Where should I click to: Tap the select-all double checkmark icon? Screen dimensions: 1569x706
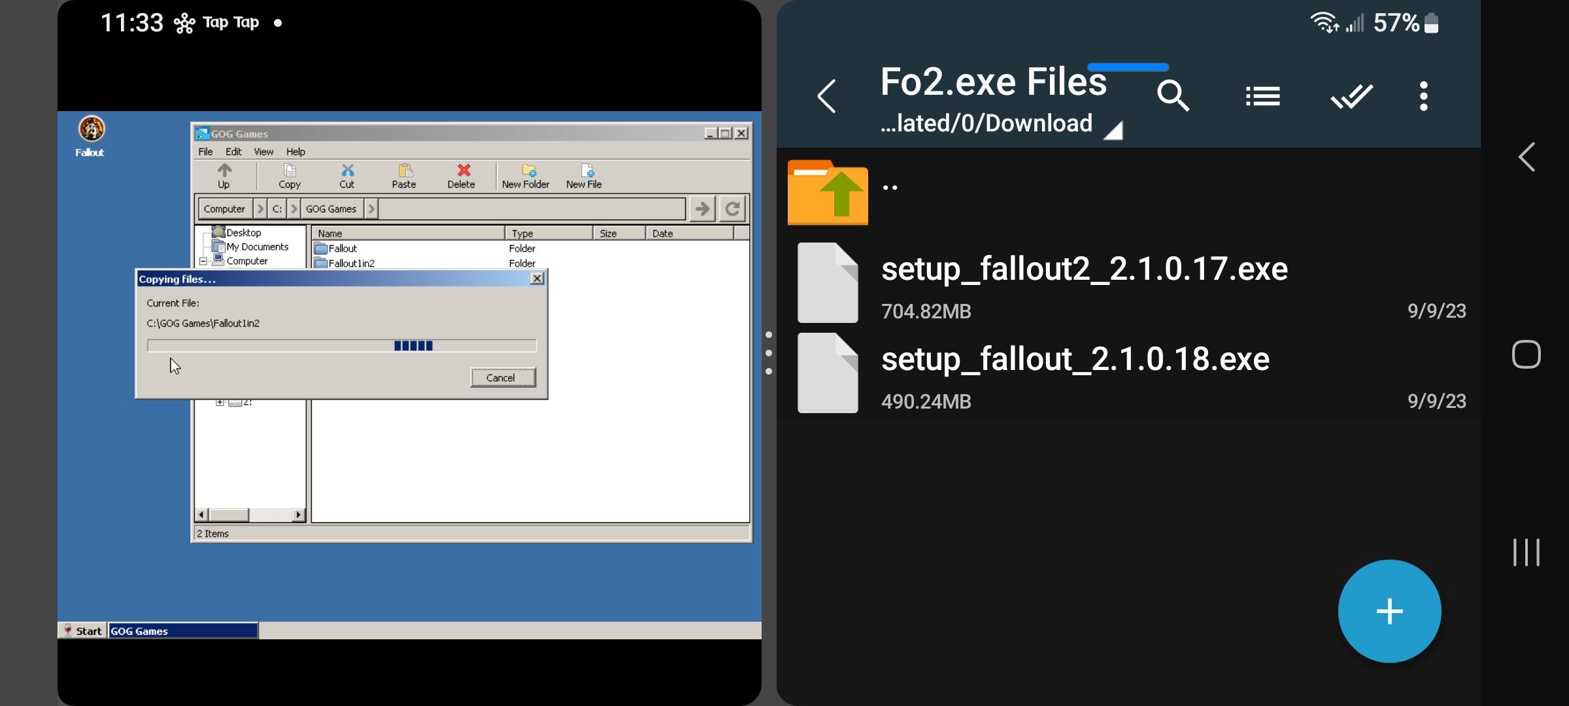pyautogui.click(x=1352, y=97)
